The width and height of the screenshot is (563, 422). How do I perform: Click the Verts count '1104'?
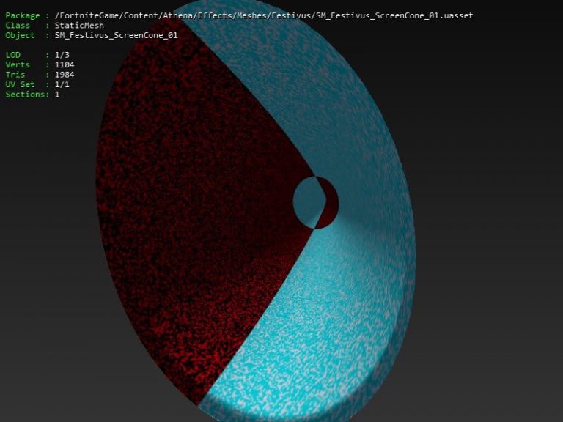click(x=65, y=65)
